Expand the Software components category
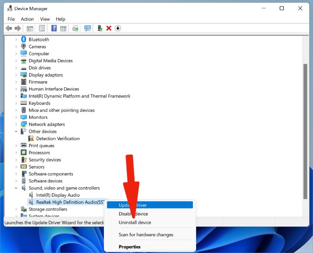Image resolution: width=313 pixels, height=253 pixels. pos(16,174)
